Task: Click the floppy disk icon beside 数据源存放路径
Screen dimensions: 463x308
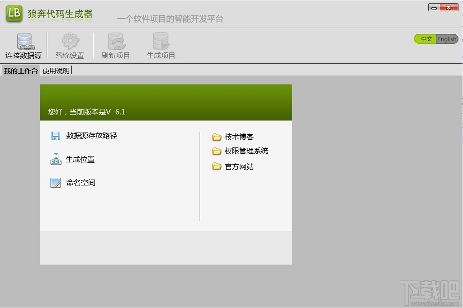Action: tap(56, 136)
